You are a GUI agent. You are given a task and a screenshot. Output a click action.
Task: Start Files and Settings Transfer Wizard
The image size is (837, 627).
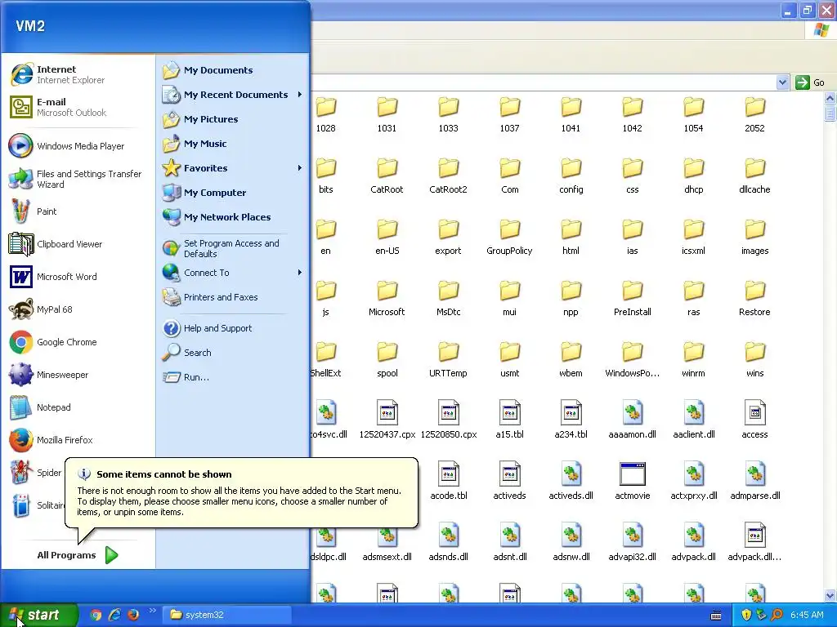(74, 179)
